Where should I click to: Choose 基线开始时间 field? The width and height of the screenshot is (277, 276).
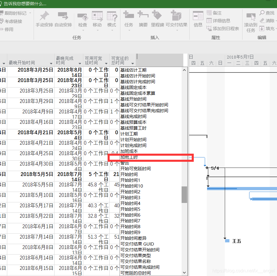click(133, 99)
